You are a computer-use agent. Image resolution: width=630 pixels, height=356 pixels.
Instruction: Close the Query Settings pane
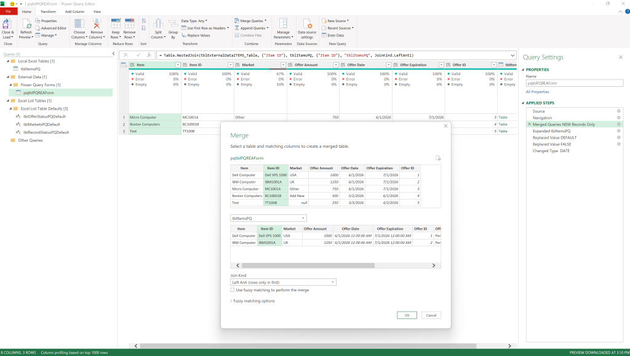coord(621,57)
